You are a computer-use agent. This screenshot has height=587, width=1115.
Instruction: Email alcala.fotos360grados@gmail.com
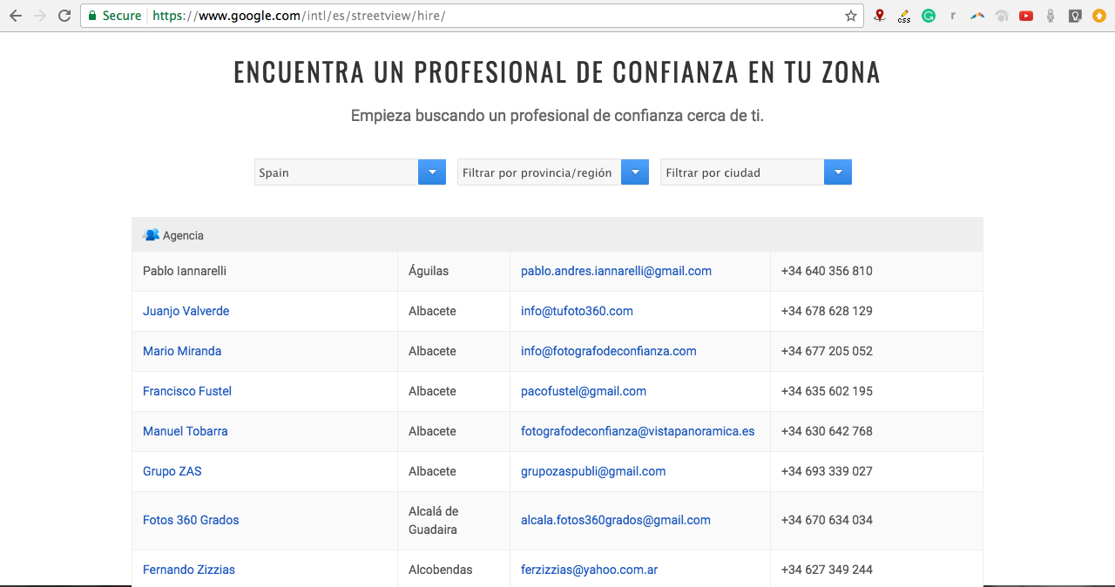click(616, 520)
